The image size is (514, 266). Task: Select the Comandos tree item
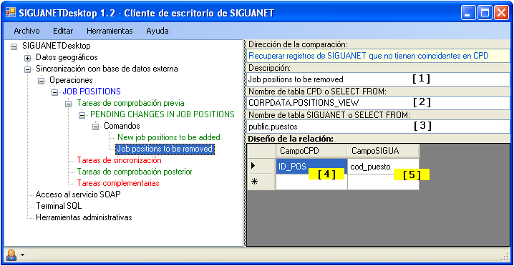[x=122, y=126]
